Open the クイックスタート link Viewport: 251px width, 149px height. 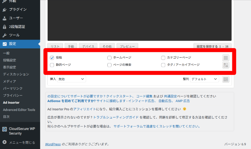point(119,96)
